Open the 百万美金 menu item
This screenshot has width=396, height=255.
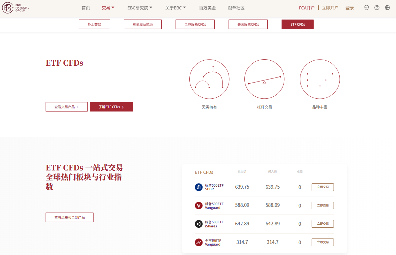pyautogui.click(x=207, y=8)
